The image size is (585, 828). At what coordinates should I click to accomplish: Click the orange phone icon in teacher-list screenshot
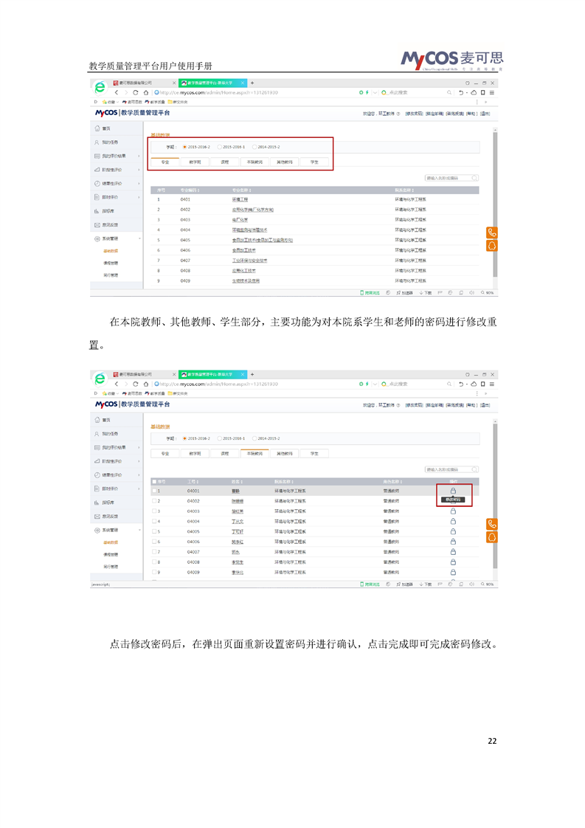pos(491,524)
